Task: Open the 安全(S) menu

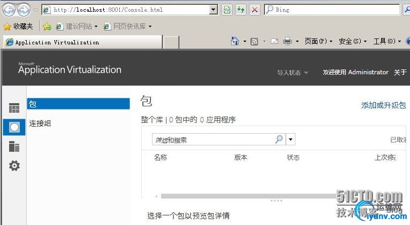Action: [x=353, y=41]
